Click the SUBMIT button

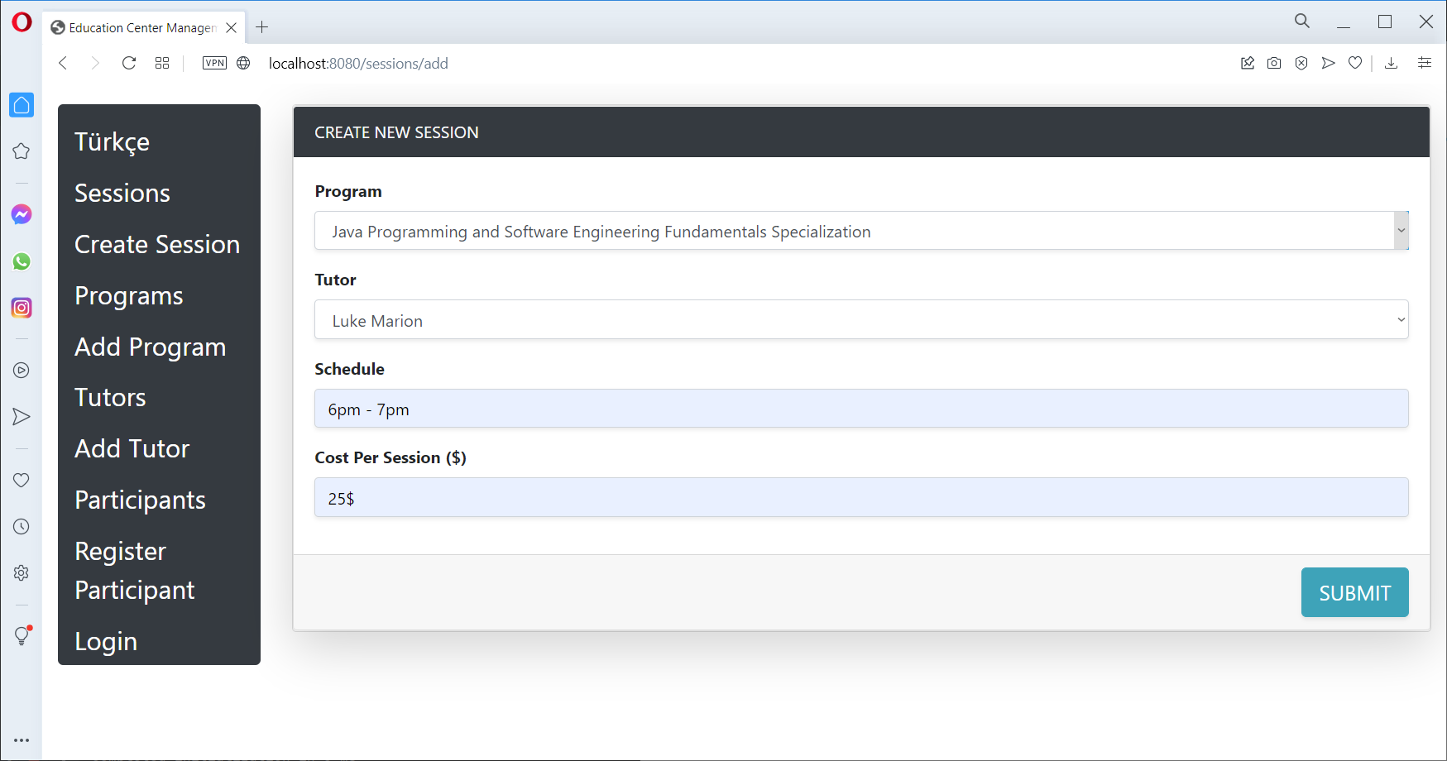click(1354, 592)
